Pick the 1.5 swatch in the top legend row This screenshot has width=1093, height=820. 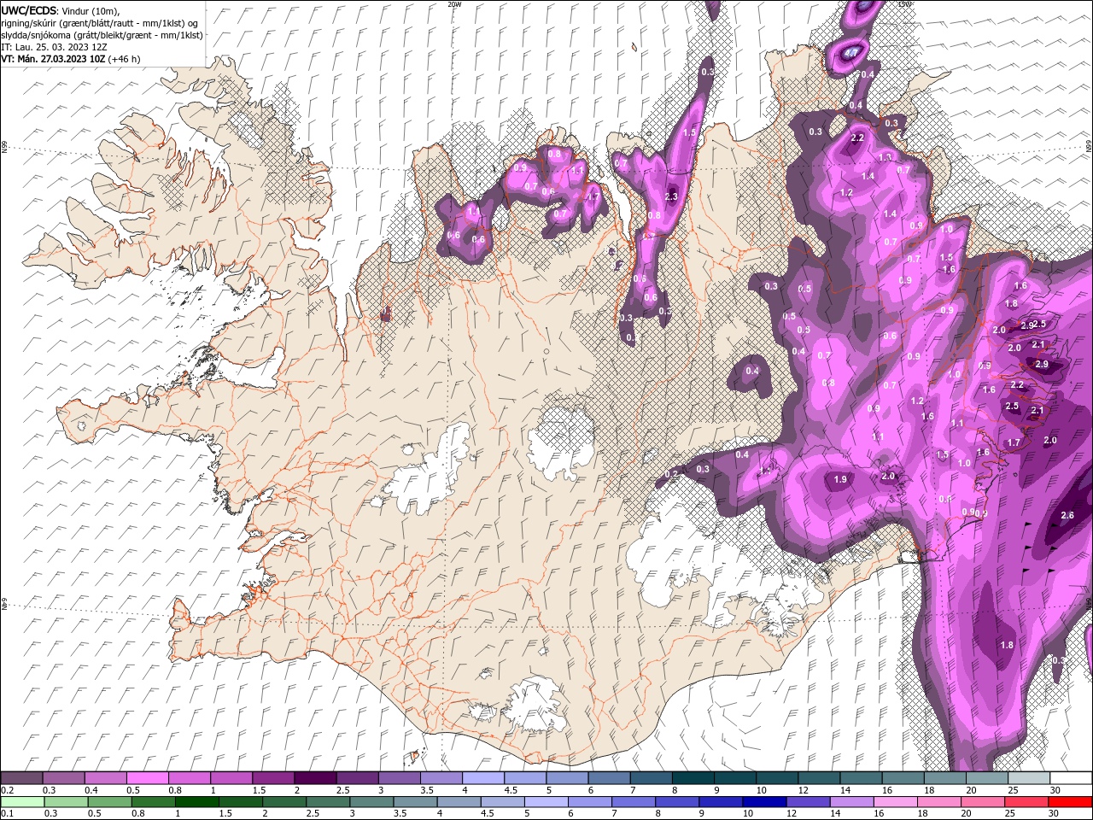pos(273,778)
